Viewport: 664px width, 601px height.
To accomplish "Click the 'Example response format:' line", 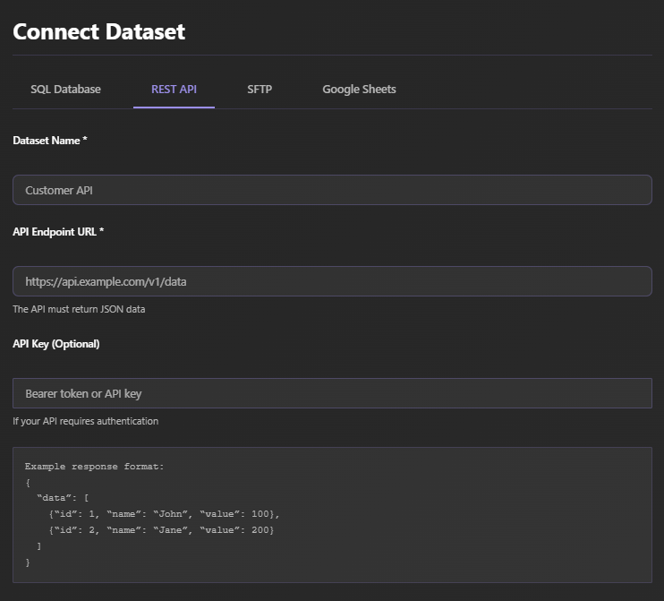I will tap(95, 467).
